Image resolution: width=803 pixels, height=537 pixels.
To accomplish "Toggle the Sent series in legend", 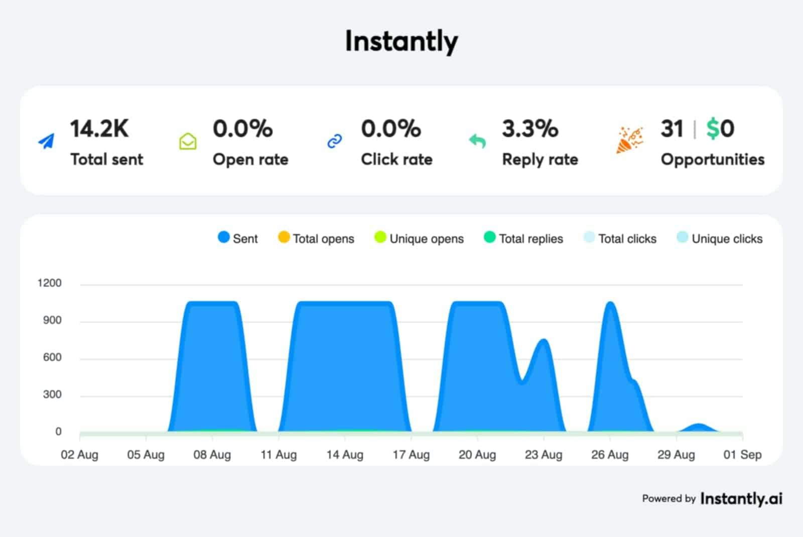I will [x=237, y=238].
